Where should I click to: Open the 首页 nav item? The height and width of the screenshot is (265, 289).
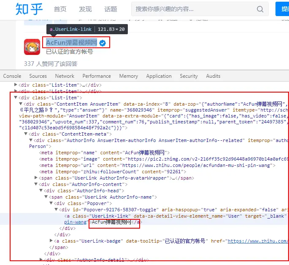pyautogui.click(x=60, y=9)
